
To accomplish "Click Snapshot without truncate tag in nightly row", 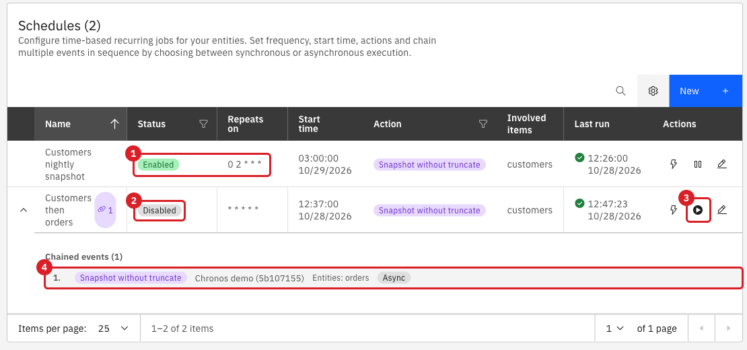I will coord(429,165).
